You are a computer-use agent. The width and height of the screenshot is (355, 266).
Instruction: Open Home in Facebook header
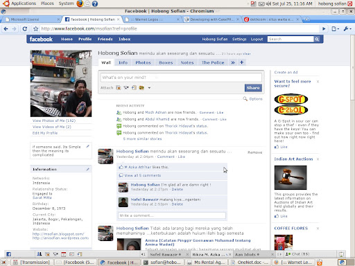[x=67, y=39]
